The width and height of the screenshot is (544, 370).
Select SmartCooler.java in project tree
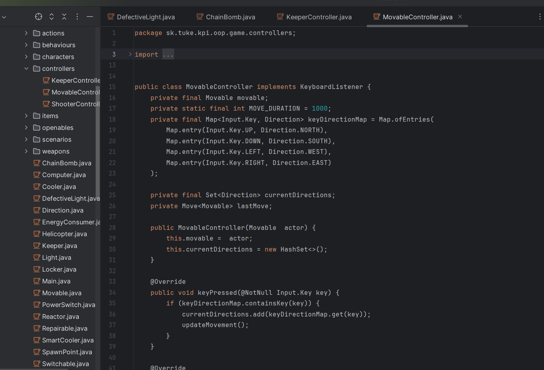[63, 340]
